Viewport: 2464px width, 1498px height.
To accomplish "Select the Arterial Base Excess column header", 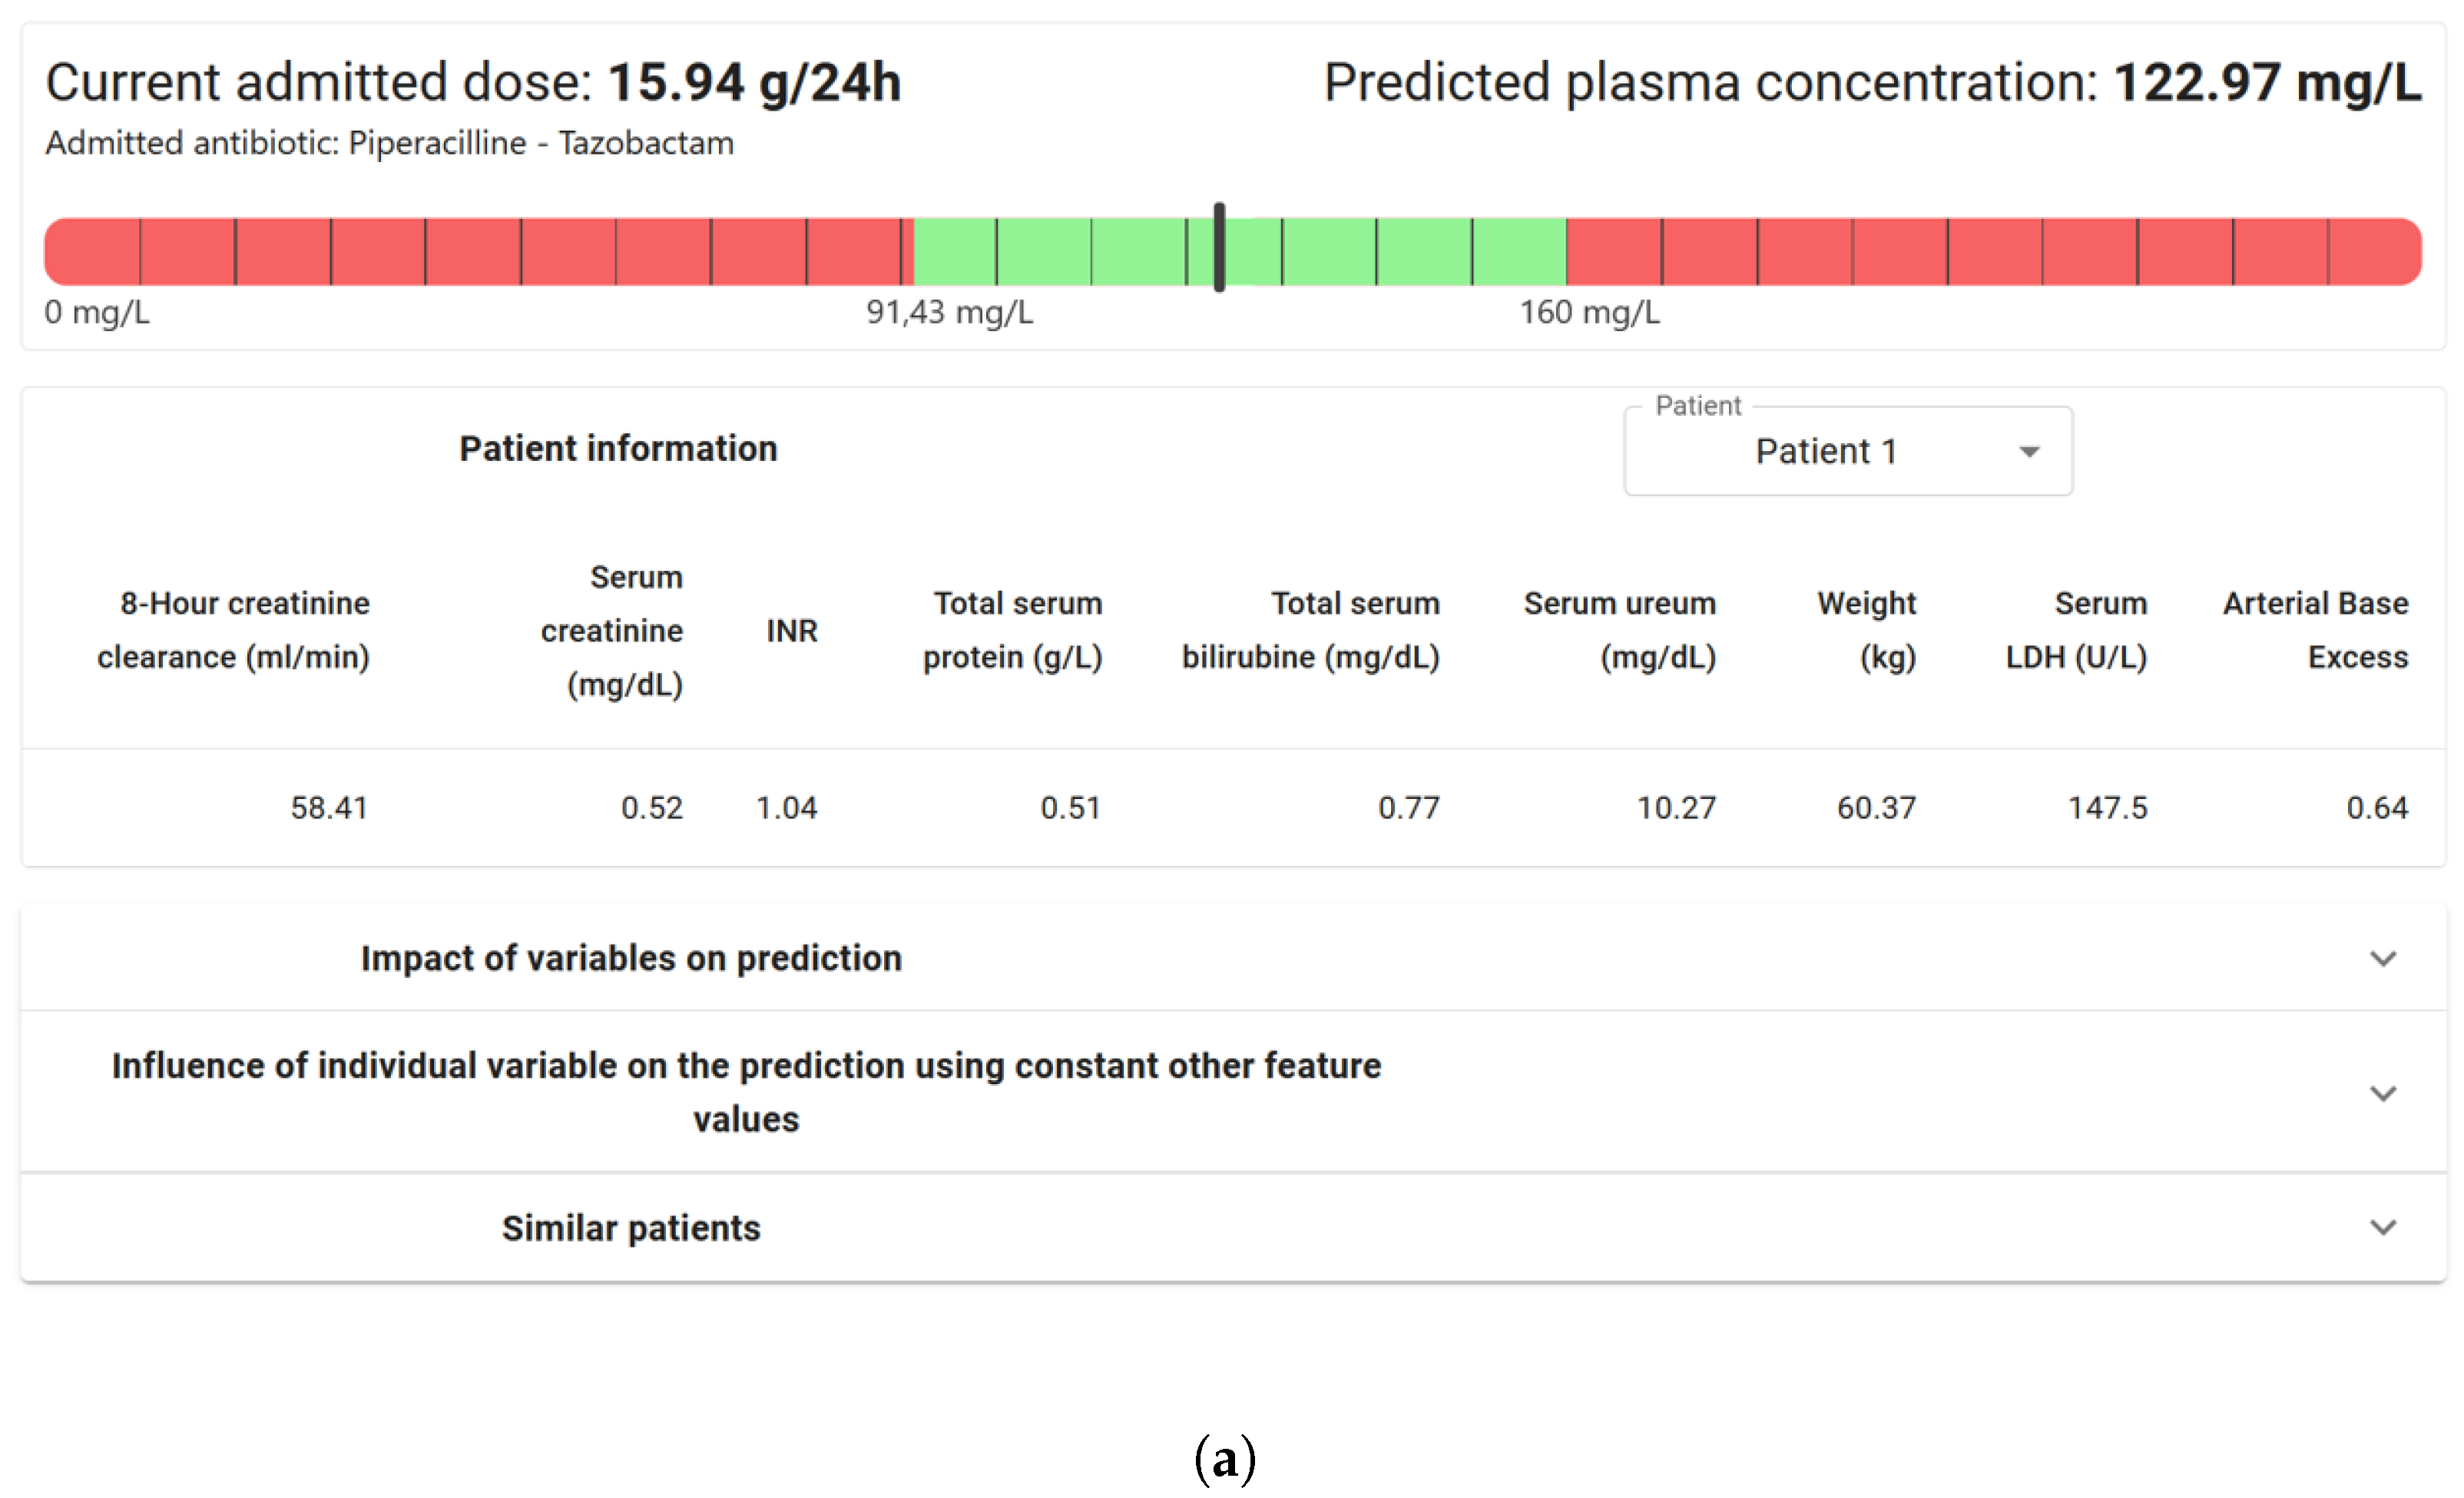I will (2315, 630).
